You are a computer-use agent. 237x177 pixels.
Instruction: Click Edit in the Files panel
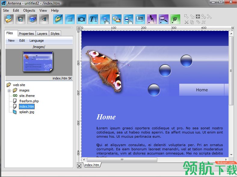pyautogui.click(x=22, y=40)
